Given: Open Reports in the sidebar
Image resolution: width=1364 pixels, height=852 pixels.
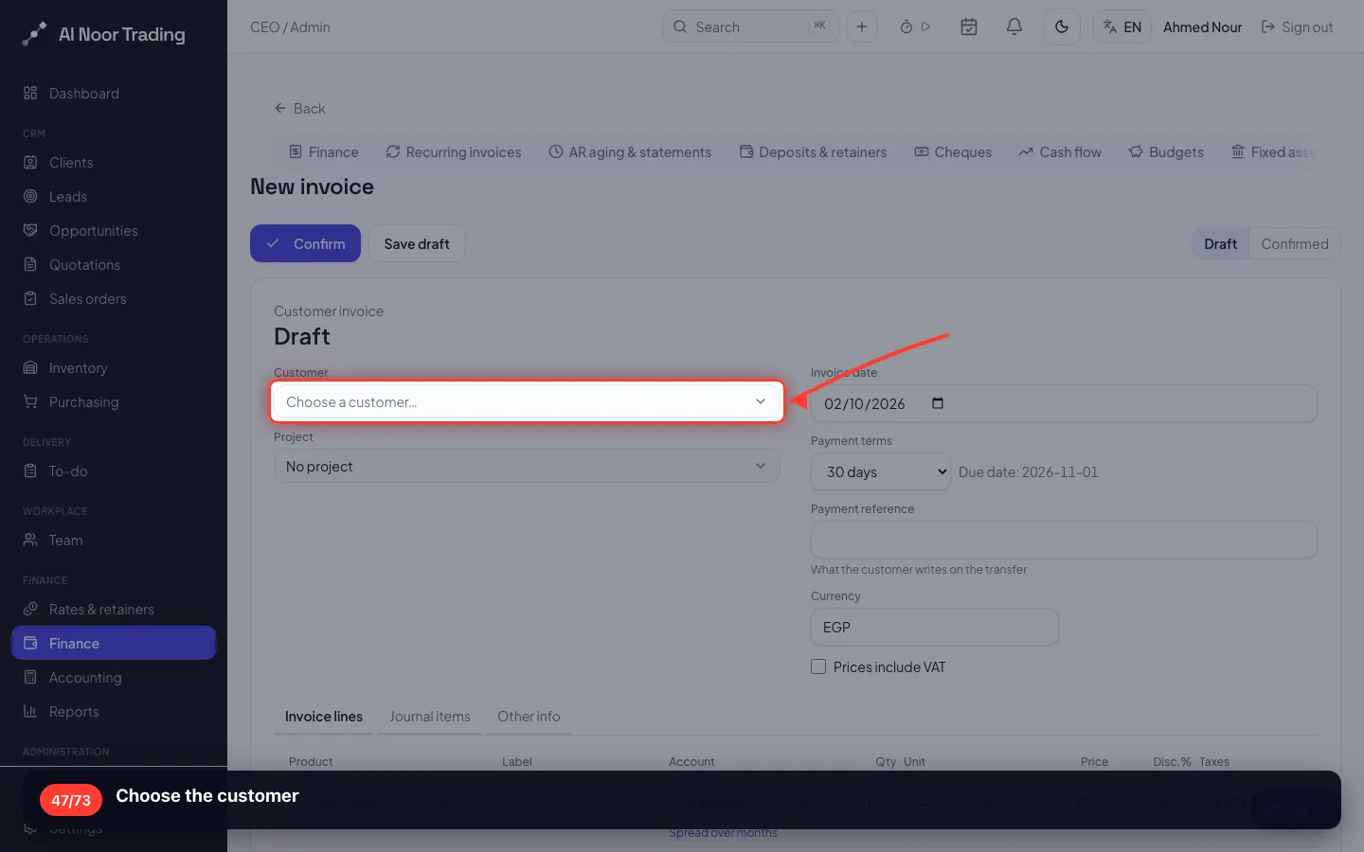Looking at the screenshot, I should point(114,711).
